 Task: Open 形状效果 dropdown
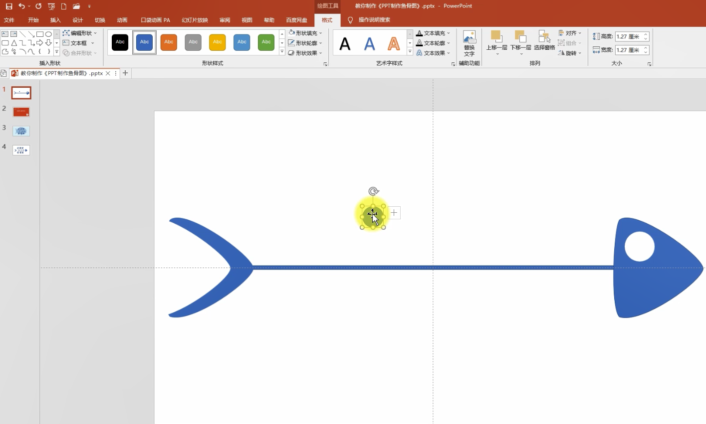[305, 53]
